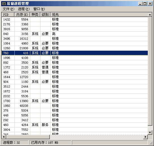The width and height of the screenshot is (154, 146).
Task: Click the vertical scrollbar thumb
Action: [150, 71]
